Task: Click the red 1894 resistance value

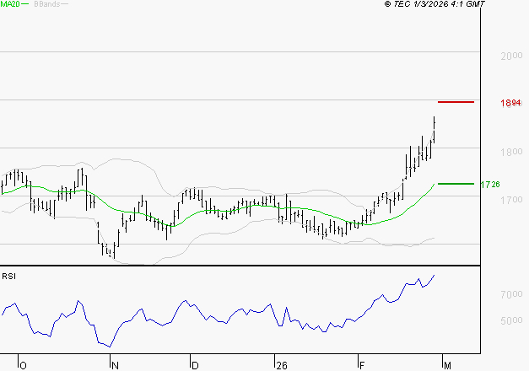Action: tap(511, 103)
